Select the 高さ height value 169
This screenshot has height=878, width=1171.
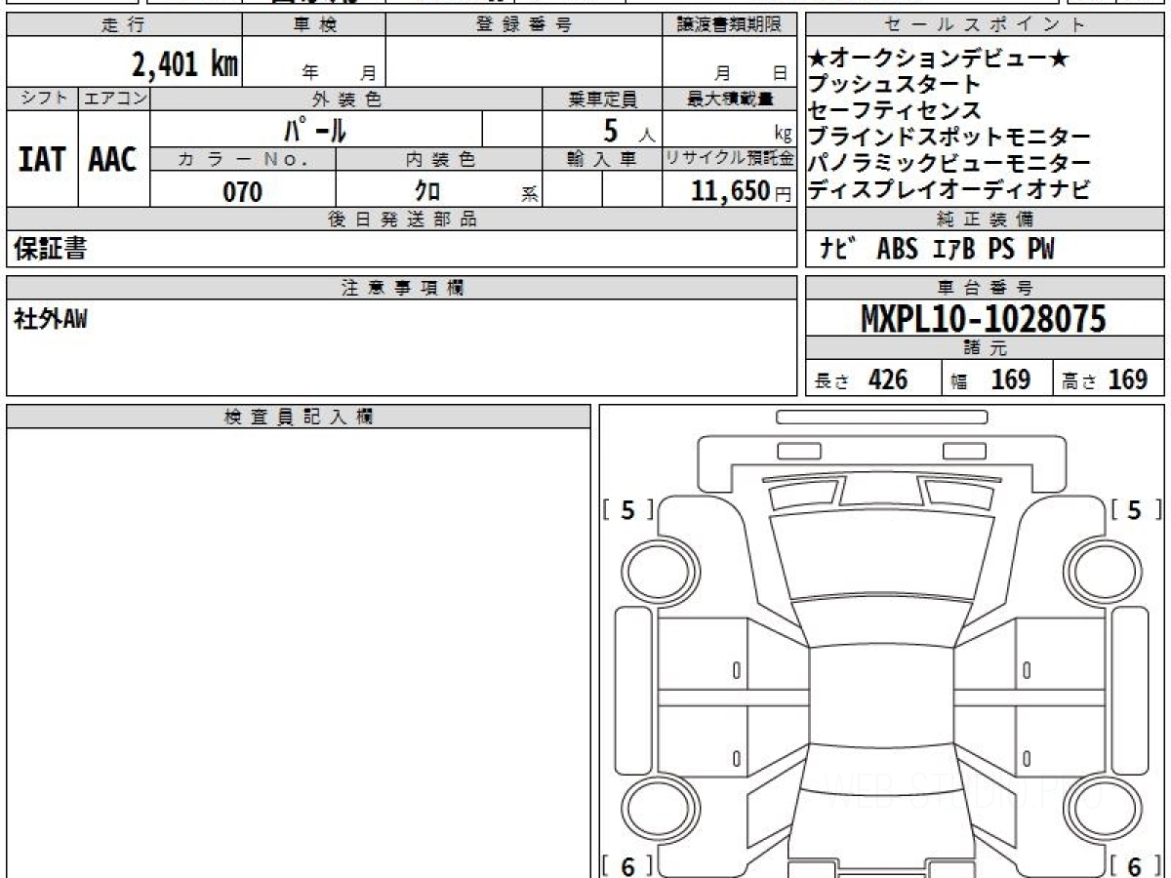point(1128,379)
